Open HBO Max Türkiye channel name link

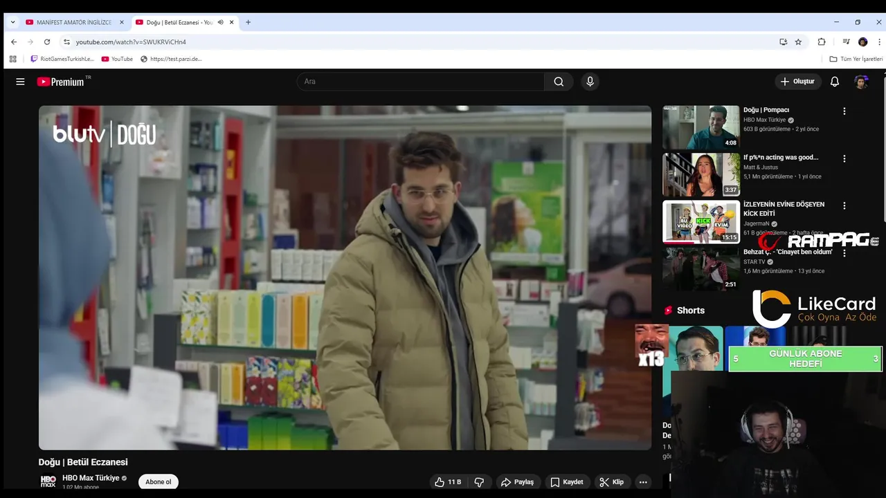91,478
